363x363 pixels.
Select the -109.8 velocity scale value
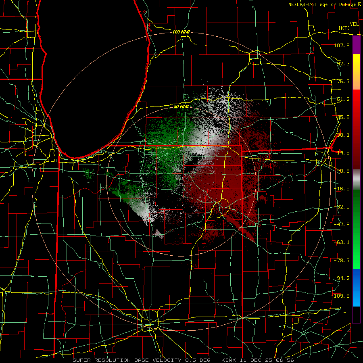340,296
